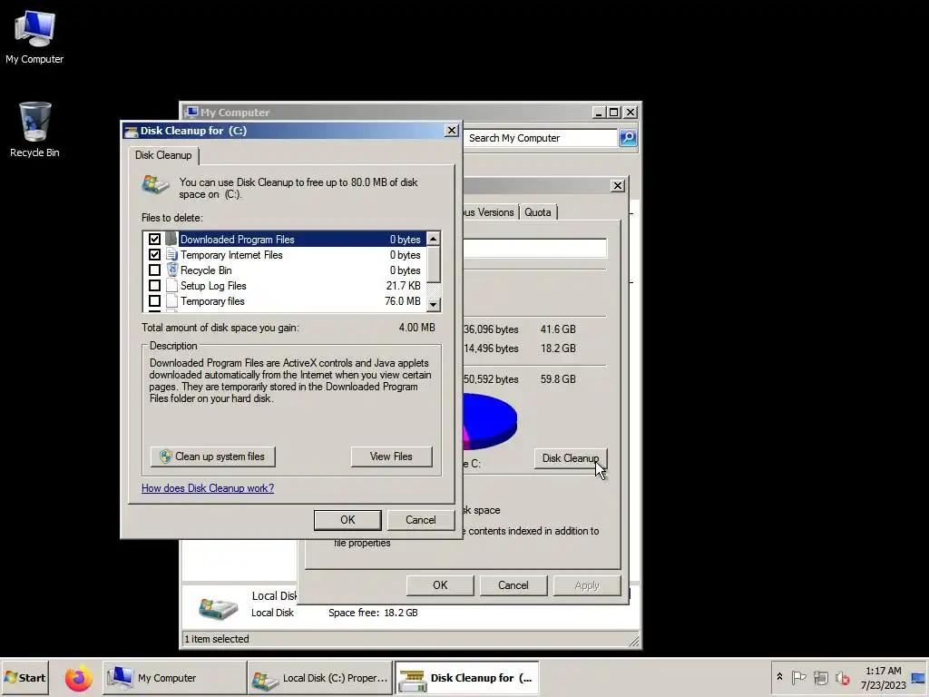Check the Temporary files checkbox

click(x=154, y=300)
